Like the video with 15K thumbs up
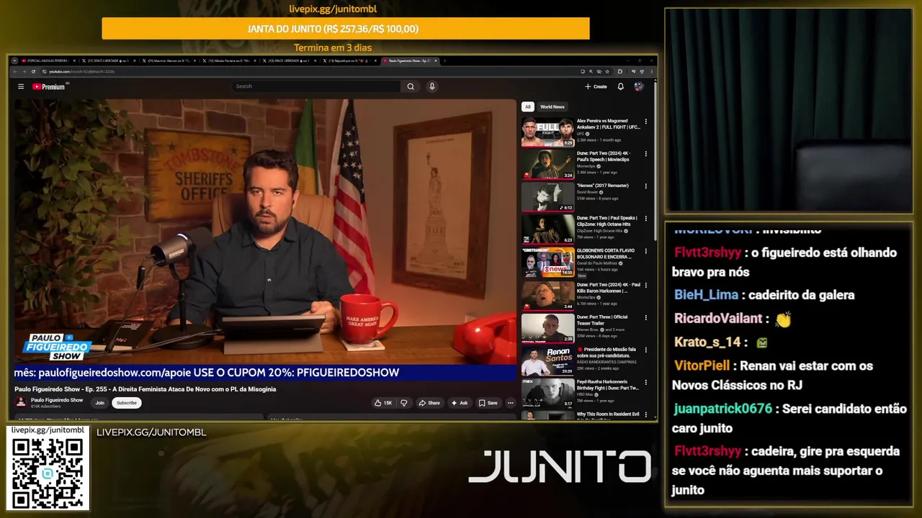Image resolution: width=922 pixels, height=518 pixels. click(383, 403)
